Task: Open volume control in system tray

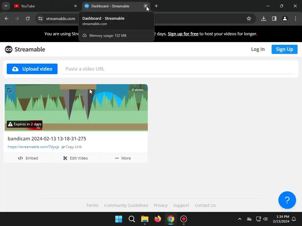Action: (x=265, y=219)
